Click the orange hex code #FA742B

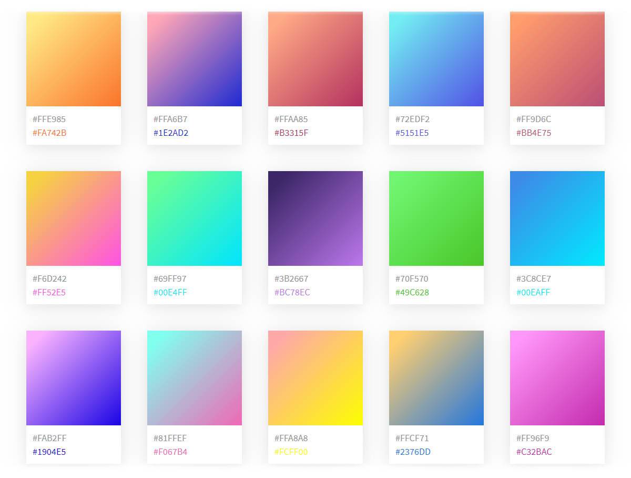click(x=49, y=133)
